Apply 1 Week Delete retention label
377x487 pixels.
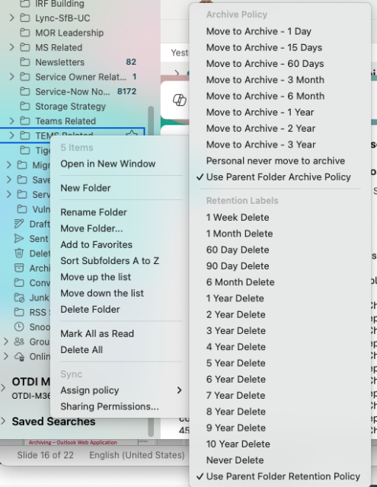tap(238, 217)
